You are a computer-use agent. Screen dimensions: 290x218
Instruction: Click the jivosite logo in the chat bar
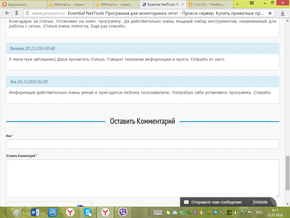point(260,202)
